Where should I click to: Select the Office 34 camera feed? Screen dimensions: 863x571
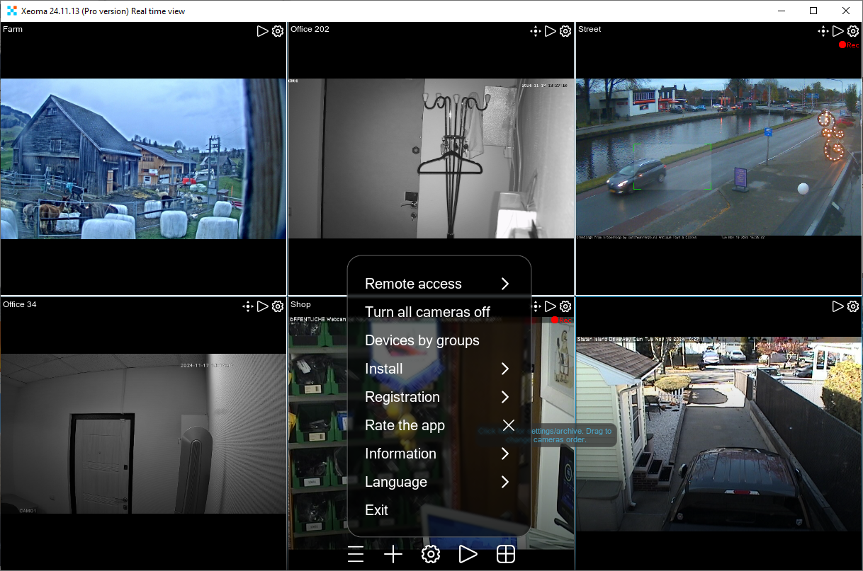pos(143,434)
